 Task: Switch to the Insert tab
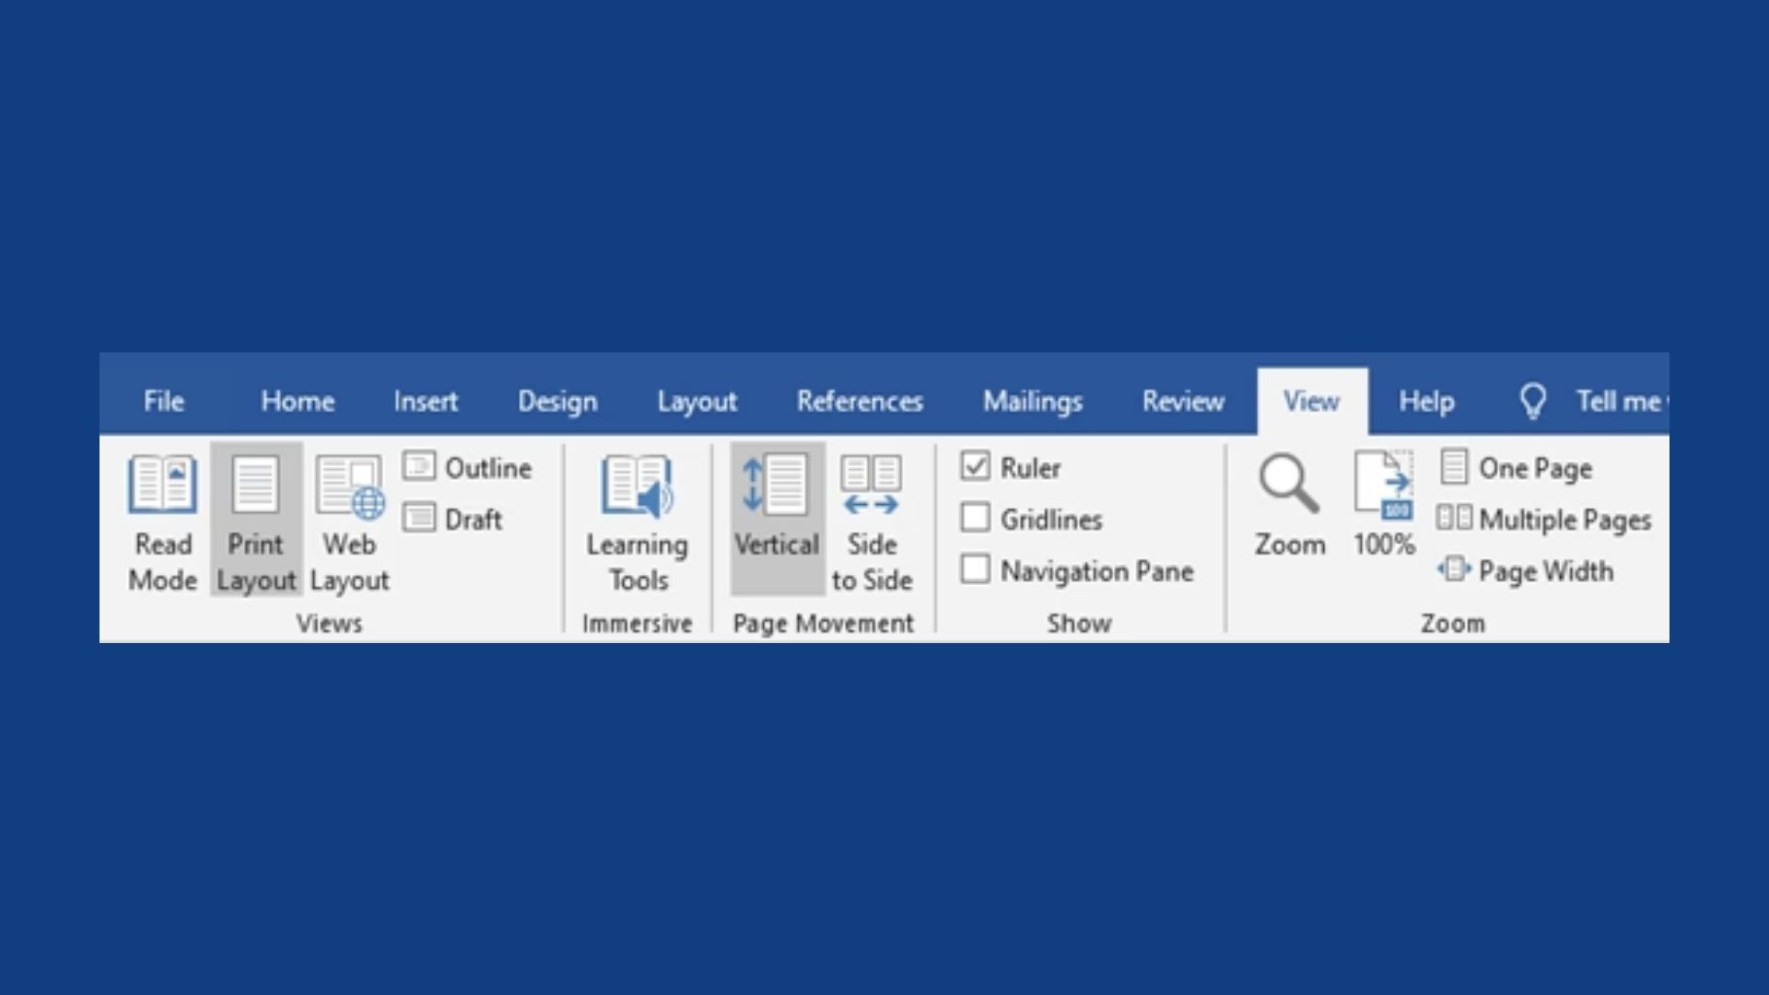pos(426,402)
